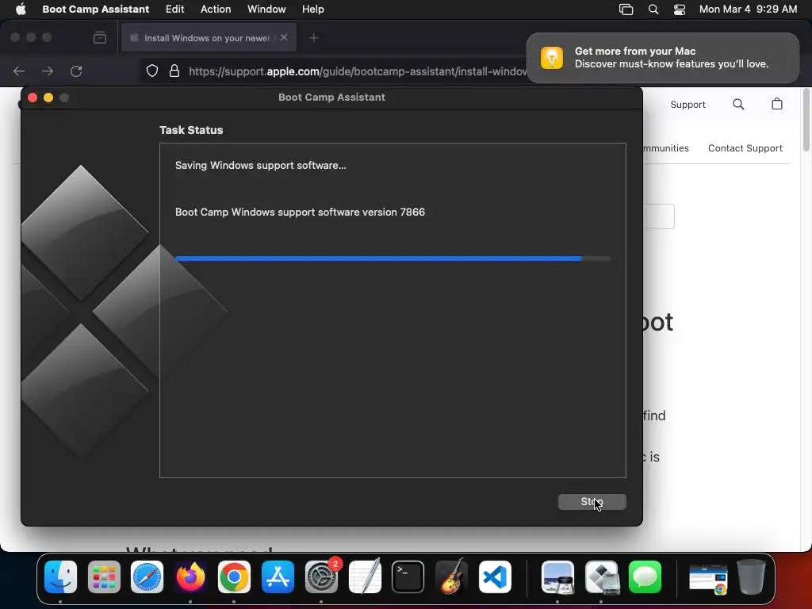
Task: Open Visual Studio Code from the Dock
Action: point(495,577)
